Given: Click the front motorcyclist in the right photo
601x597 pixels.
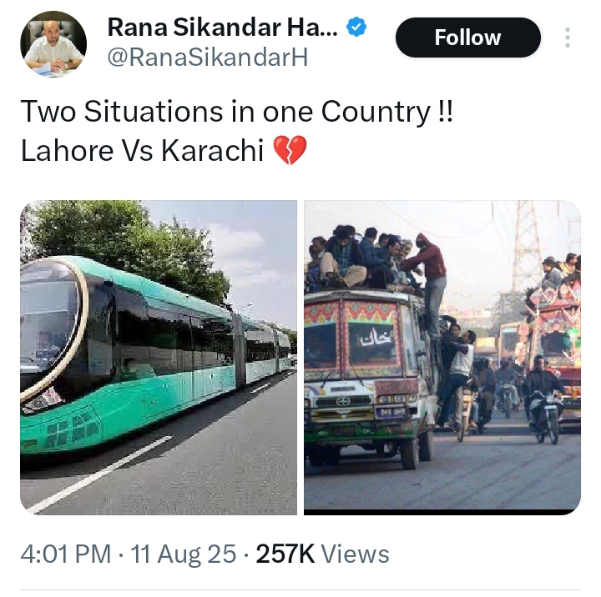Looking at the screenshot, I should [x=543, y=399].
